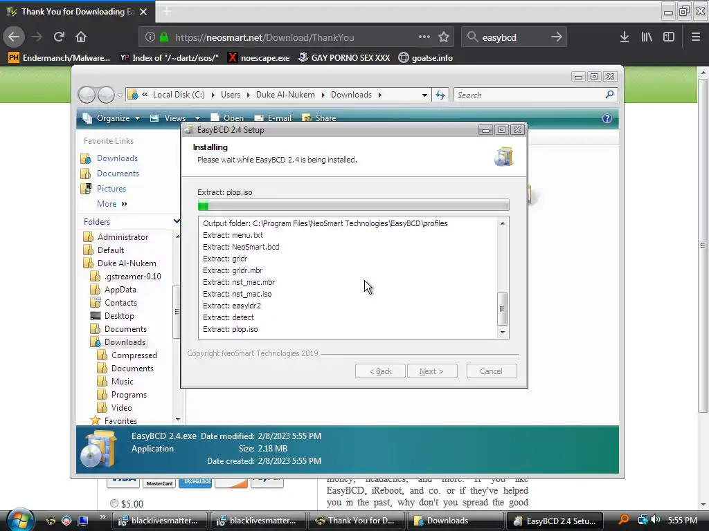Select Local Disk (C:) breadcrumb segment
Screen dimensions: 709x531
tap(179, 95)
